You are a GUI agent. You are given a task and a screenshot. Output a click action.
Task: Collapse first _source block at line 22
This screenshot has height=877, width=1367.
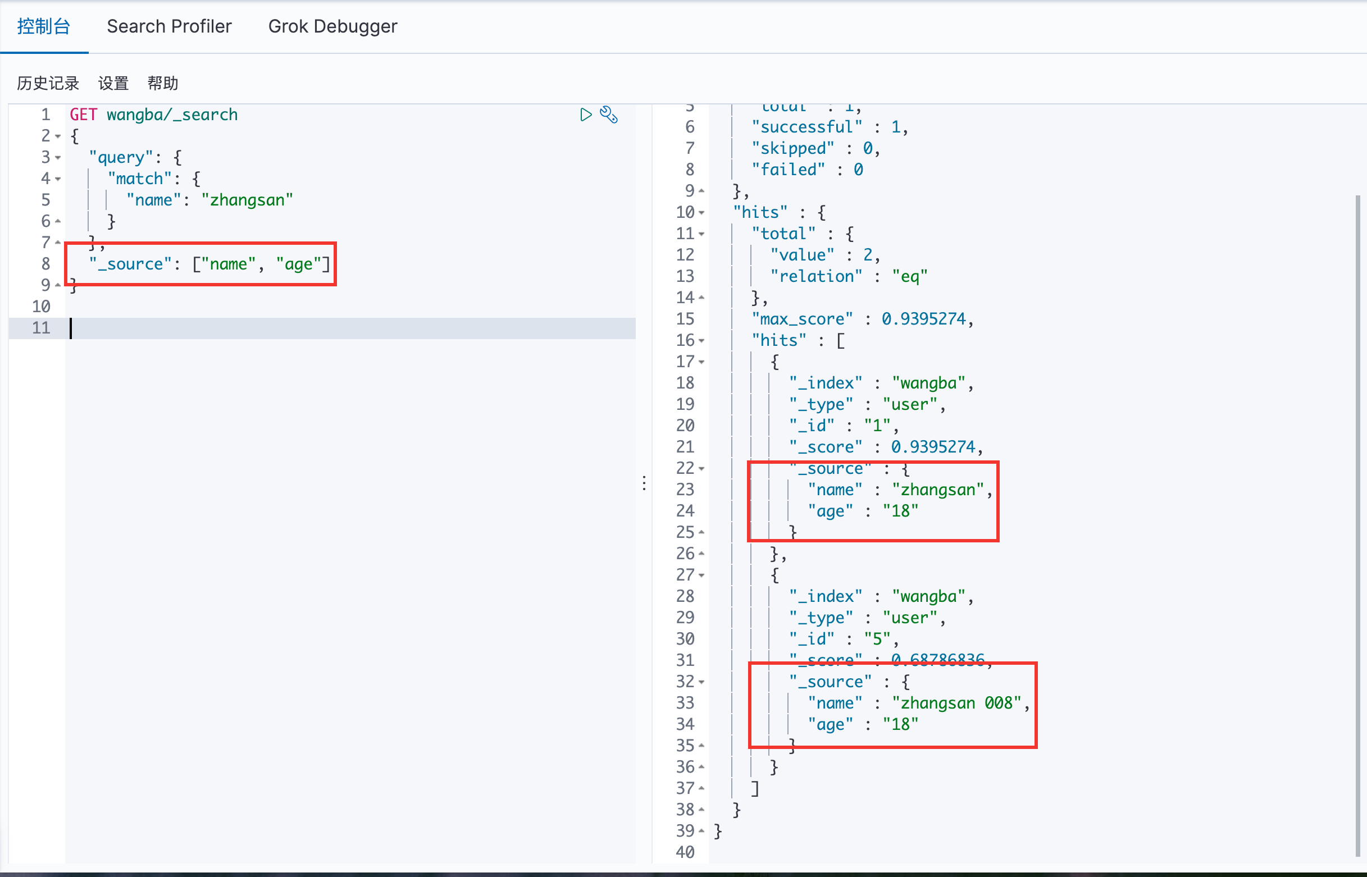701,469
